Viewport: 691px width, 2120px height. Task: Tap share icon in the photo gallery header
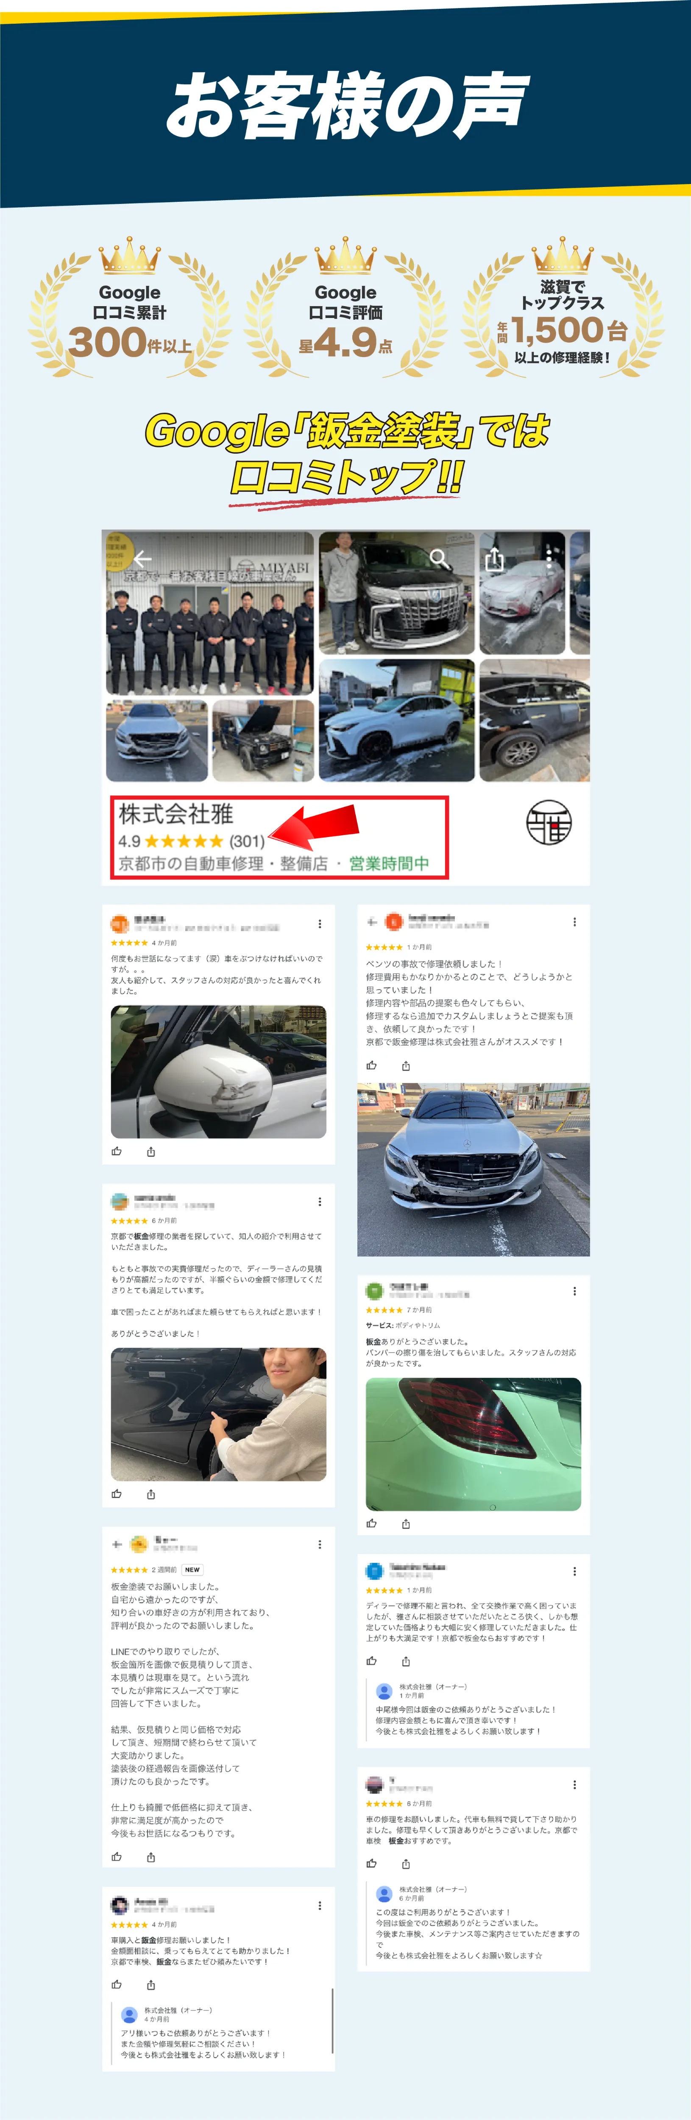[x=494, y=560]
